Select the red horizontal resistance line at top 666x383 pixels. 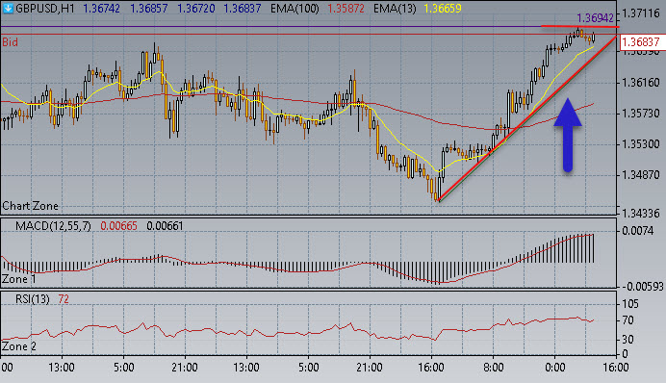click(579, 27)
